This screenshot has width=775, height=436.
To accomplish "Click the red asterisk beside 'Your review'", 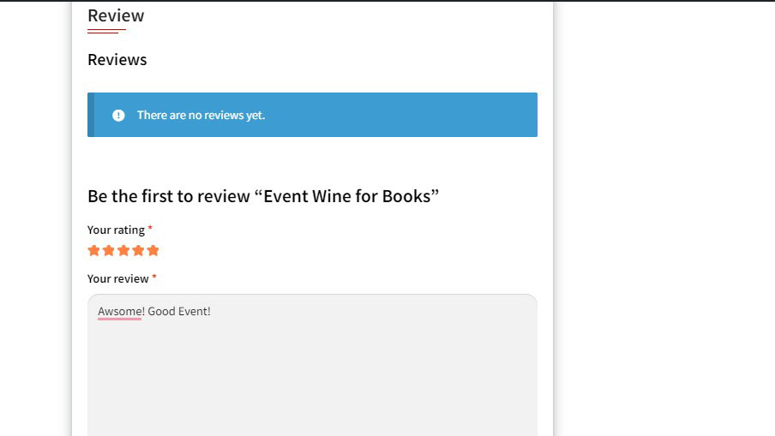I will (x=154, y=278).
